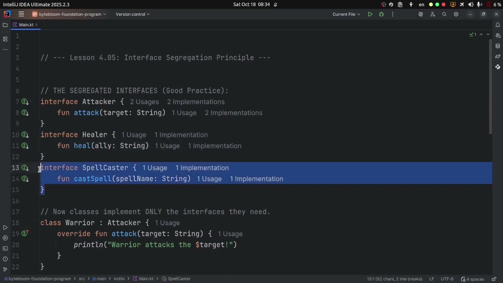Jump to previous highlighted problem arrow

click(x=481, y=35)
